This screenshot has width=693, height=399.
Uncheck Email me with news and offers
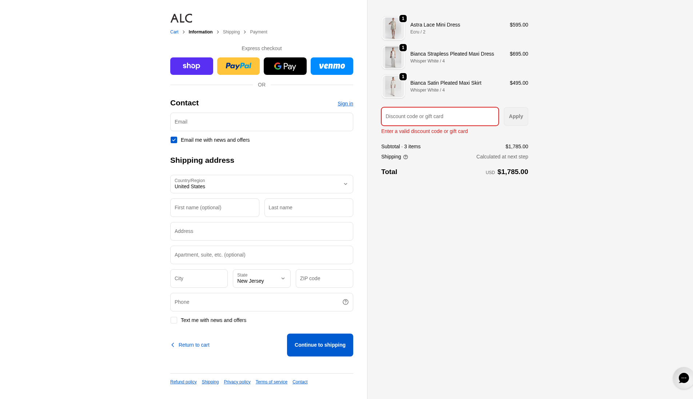[174, 140]
